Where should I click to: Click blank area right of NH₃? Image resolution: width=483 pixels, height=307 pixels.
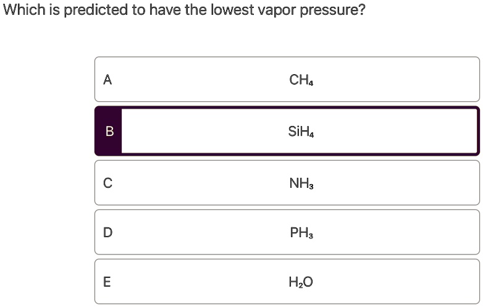(396, 183)
